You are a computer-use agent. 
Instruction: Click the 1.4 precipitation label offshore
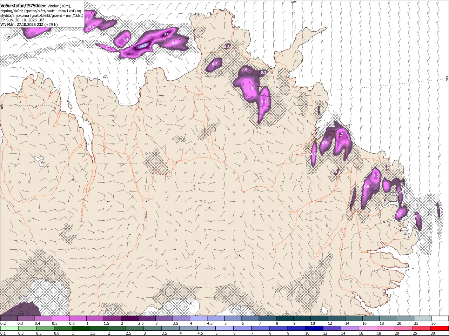[126, 39]
